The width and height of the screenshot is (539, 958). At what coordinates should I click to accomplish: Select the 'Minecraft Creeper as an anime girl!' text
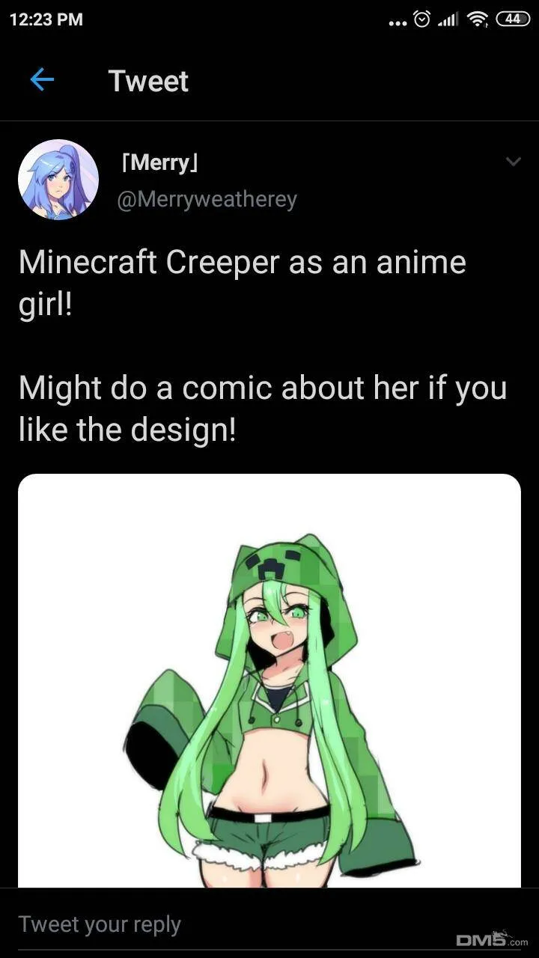[x=242, y=284]
